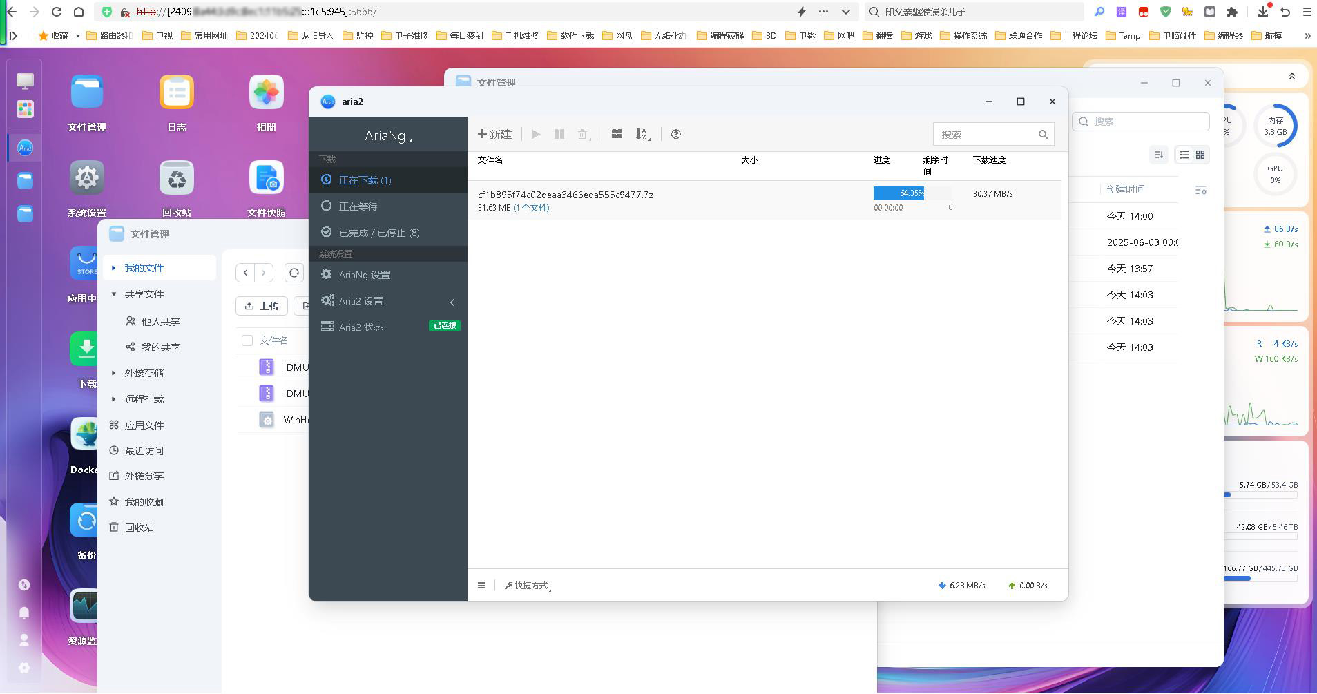Click the 6.28 MB/s download speed indicator
The image size is (1317, 694).
point(961,586)
